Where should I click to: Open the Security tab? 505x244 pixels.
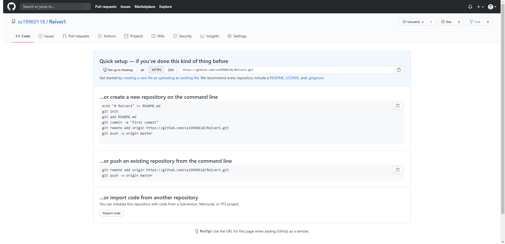coord(182,36)
